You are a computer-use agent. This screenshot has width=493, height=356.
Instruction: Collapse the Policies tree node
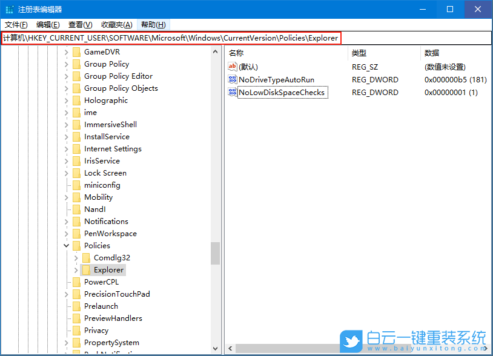pyautogui.click(x=66, y=245)
